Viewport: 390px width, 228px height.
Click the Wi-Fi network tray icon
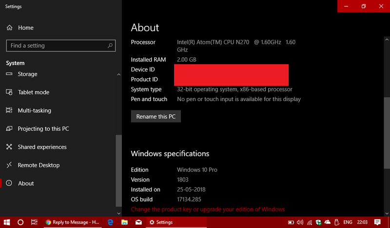click(x=310, y=222)
